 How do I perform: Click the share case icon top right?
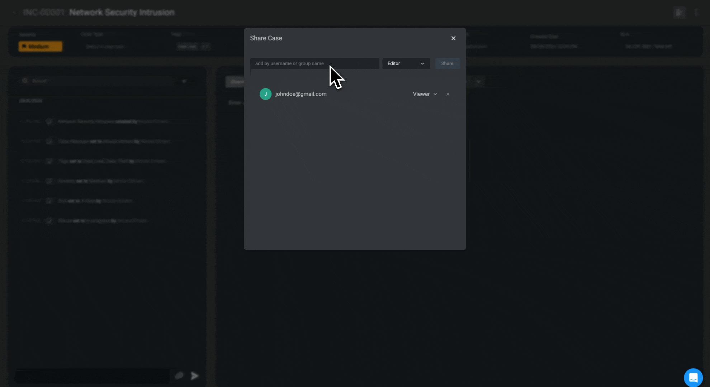[x=679, y=13]
